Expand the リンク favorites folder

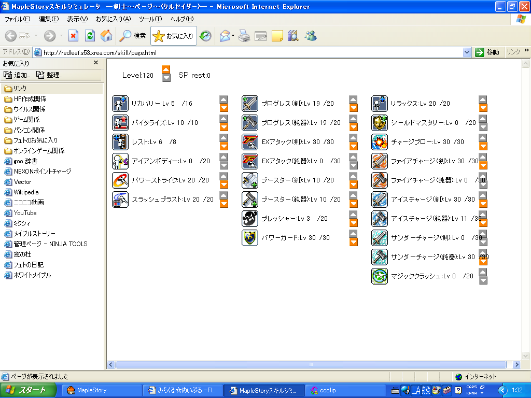pyautogui.click(x=52, y=89)
